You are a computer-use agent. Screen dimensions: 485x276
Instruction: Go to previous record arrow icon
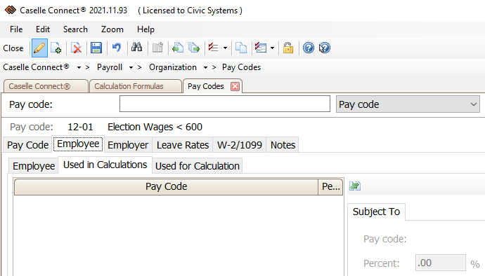(178, 48)
